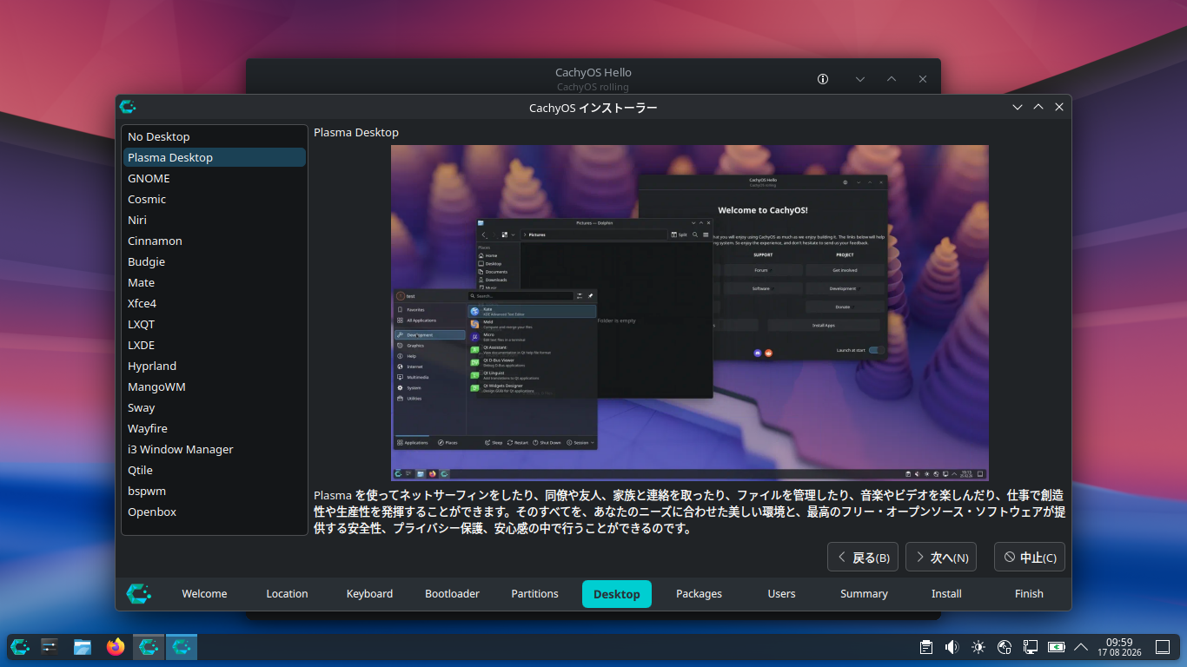
Task: Select No Desktop in the list
Action: 214,136
